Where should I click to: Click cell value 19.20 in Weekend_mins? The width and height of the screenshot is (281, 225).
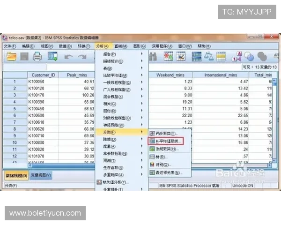(x=171, y=102)
